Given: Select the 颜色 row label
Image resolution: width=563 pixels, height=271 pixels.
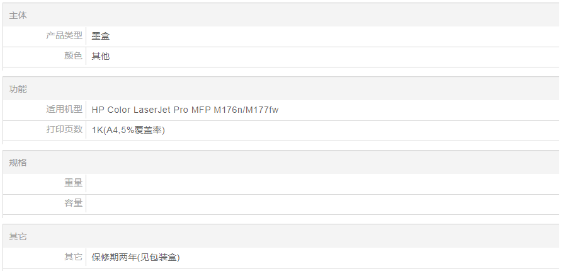Looking at the screenshot, I should point(73,56).
